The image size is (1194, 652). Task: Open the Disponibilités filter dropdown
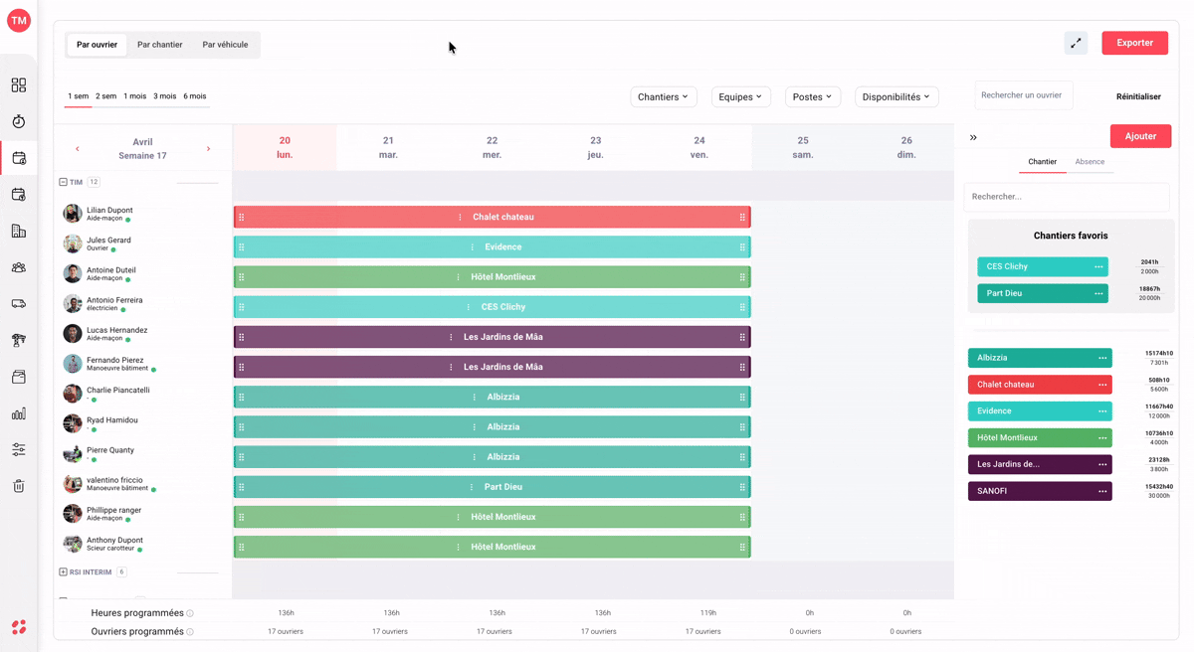pos(896,96)
